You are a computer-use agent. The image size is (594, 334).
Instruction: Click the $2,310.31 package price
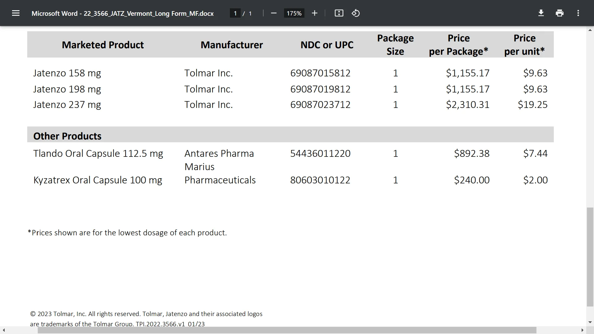click(468, 105)
